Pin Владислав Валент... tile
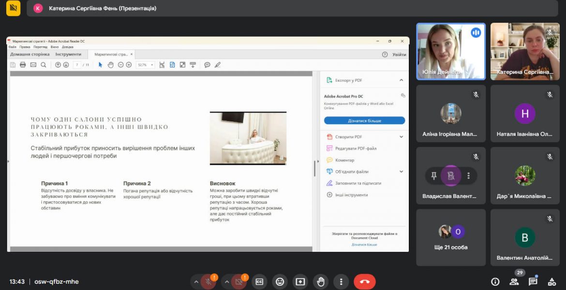This screenshot has width=566, height=290. (x=434, y=175)
